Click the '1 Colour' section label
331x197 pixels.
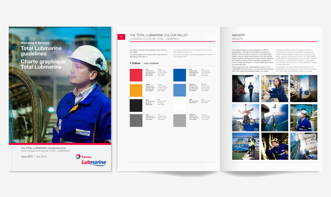tap(135, 63)
